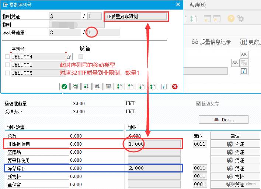Image resolution: width=261 pixels, height=189 pixels.
Task: Click the create-shortcut icon in main toolbar
Action: point(217,18)
